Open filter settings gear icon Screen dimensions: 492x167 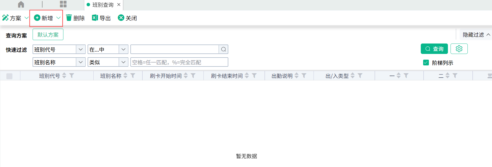click(x=459, y=49)
